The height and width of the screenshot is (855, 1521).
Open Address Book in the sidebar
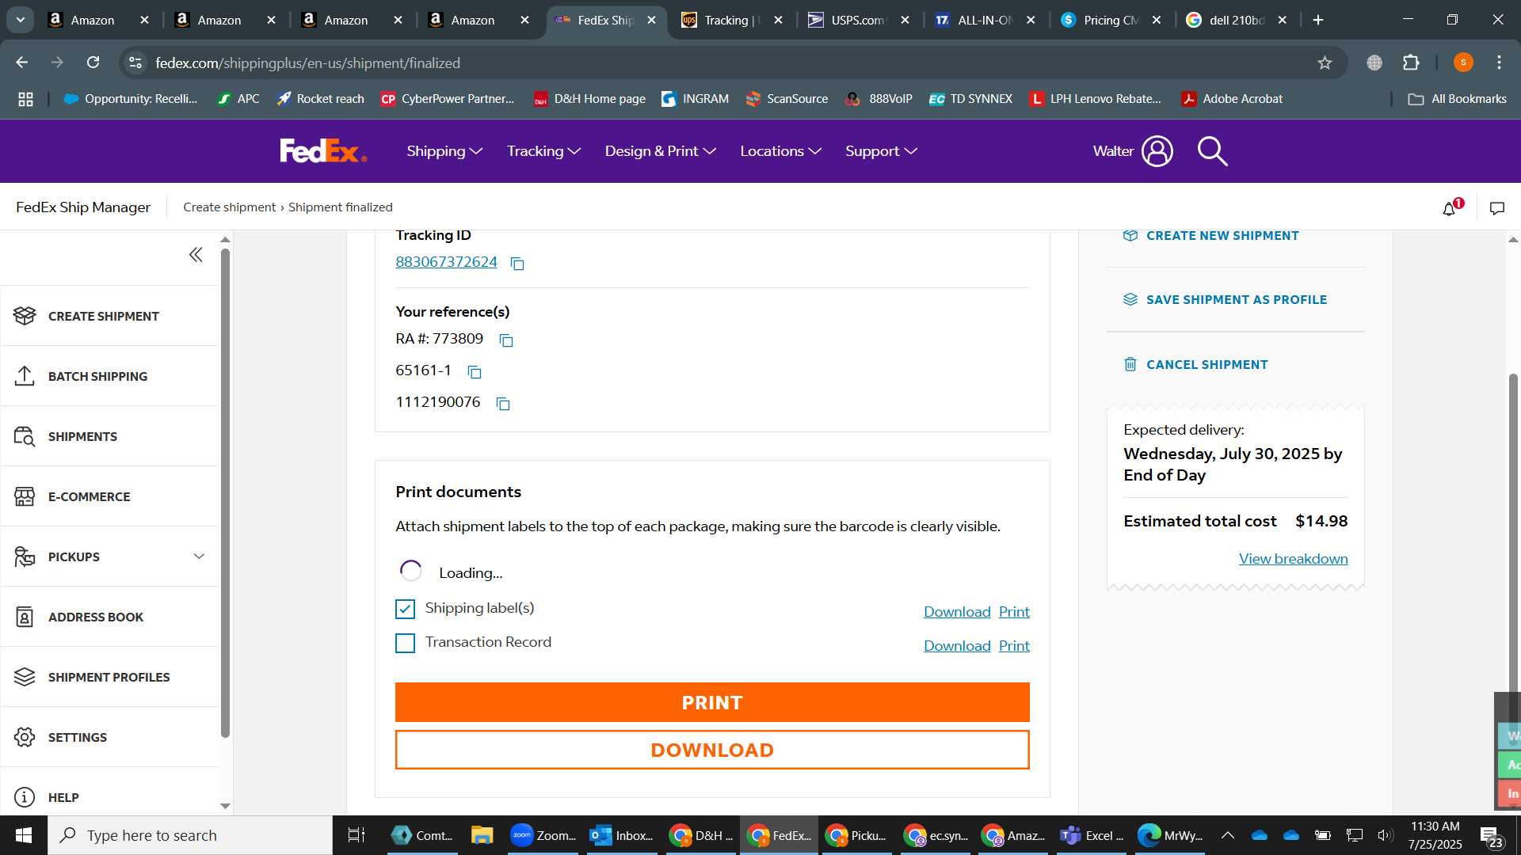(x=109, y=617)
